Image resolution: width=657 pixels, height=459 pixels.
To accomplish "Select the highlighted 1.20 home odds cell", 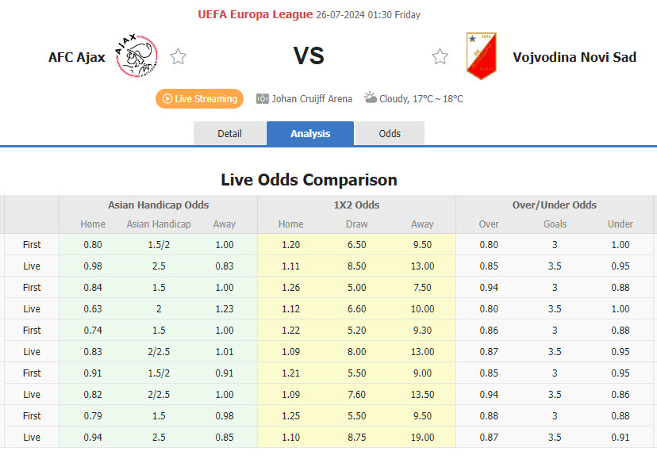I will pyautogui.click(x=290, y=244).
